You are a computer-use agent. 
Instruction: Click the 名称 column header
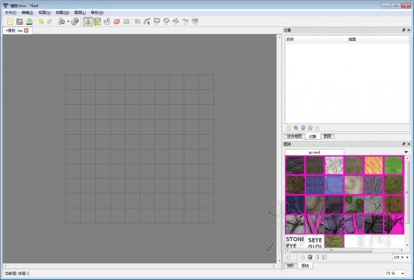point(316,39)
